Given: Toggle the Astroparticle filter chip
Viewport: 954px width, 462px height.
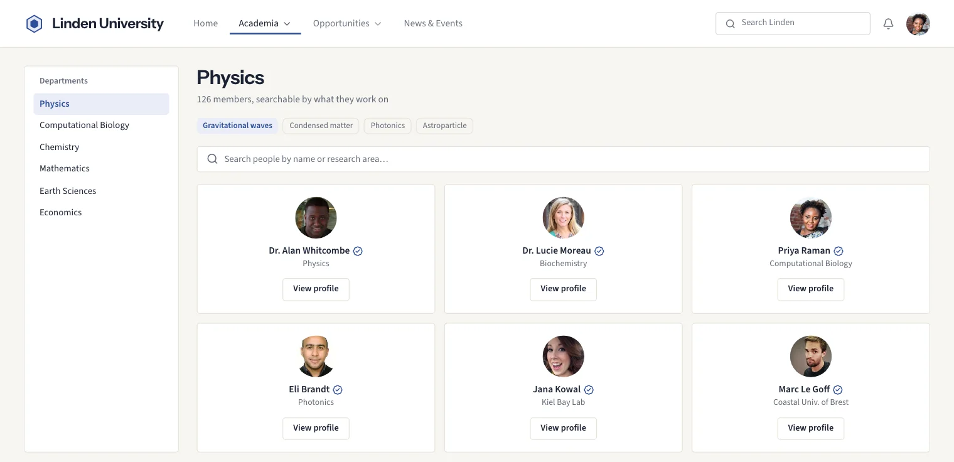Looking at the screenshot, I should click(444, 126).
